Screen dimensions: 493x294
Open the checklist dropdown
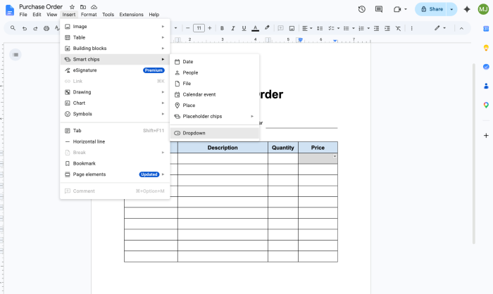[334, 28]
